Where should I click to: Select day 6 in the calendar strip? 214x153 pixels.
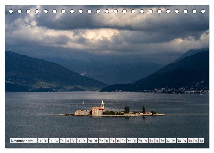68,141
